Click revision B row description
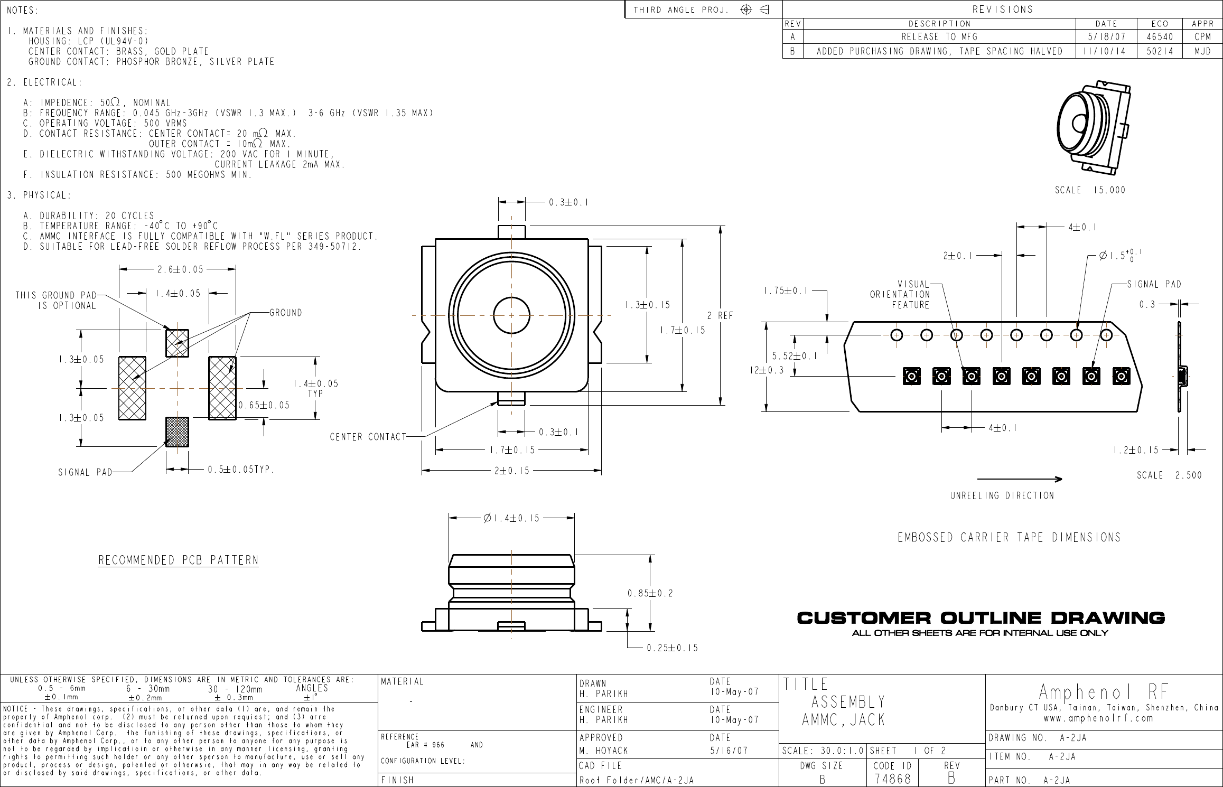This screenshot has height=787, width=1223. coord(939,51)
